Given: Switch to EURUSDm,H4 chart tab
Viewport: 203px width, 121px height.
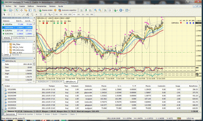Looking at the screenshot, I should [57, 82].
